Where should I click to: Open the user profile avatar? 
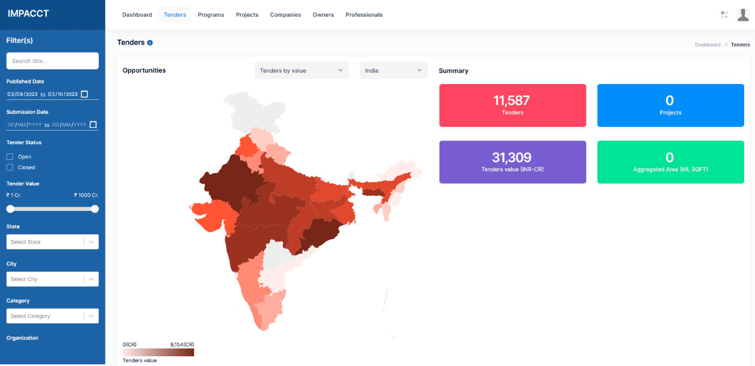743,15
